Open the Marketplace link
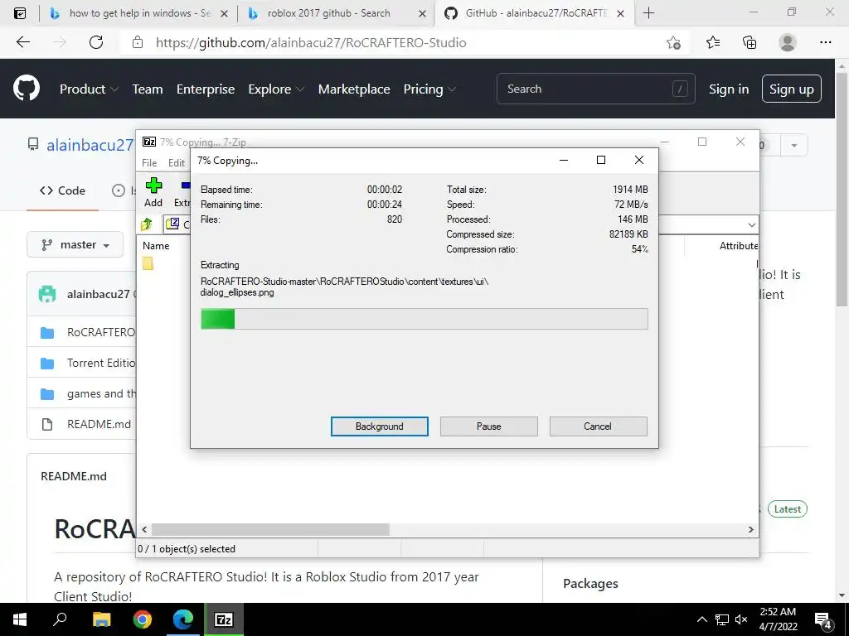Viewport: 849px width, 636px height. coord(354,89)
